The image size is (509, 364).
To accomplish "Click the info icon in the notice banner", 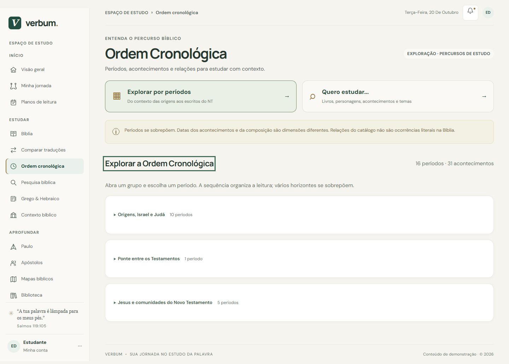I will click(x=116, y=132).
